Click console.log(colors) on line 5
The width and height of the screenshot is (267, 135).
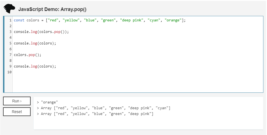[35, 43]
